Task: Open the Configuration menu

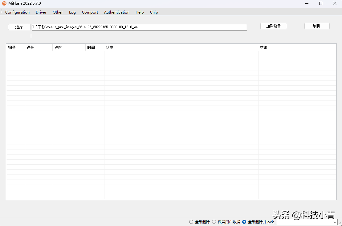Action: (17, 12)
